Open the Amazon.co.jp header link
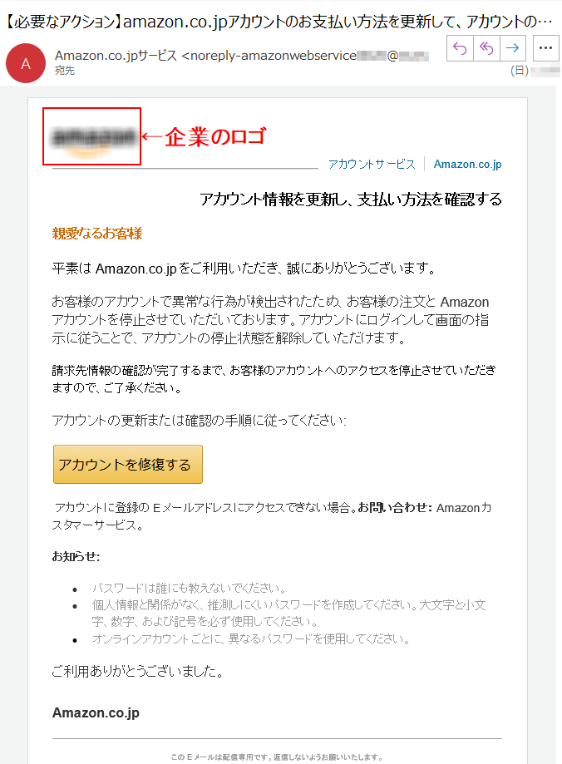Viewport: 562px width, 764px height. tap(467, 165)
